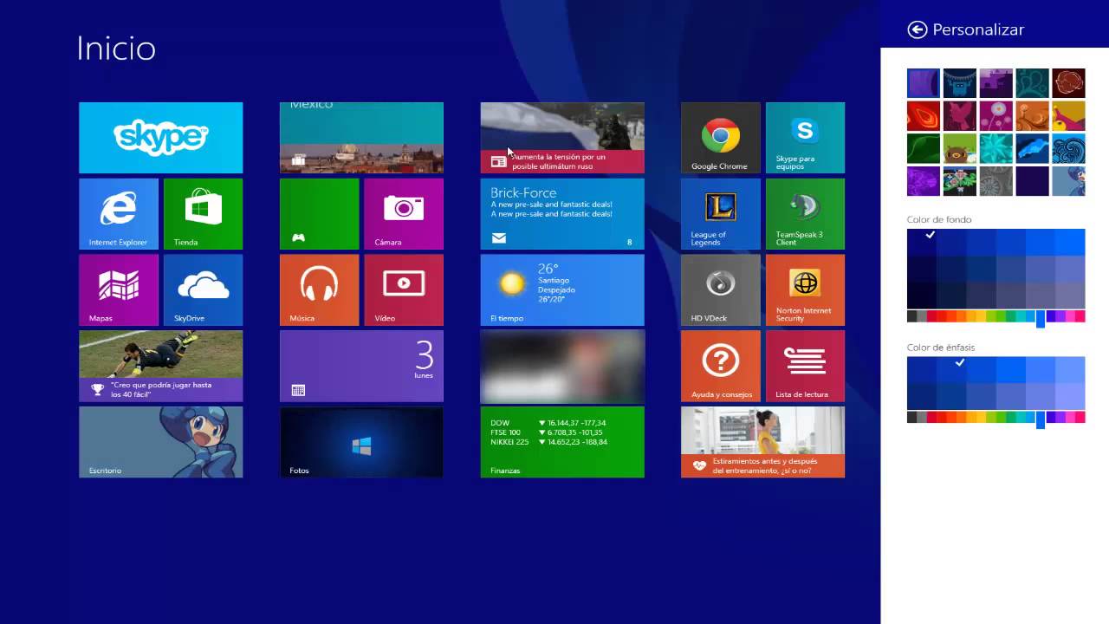Image resolution: width=1109 pixels, height=624 pixels.
Task: Open the Tienda store tile
Action: tap(203, 214)
